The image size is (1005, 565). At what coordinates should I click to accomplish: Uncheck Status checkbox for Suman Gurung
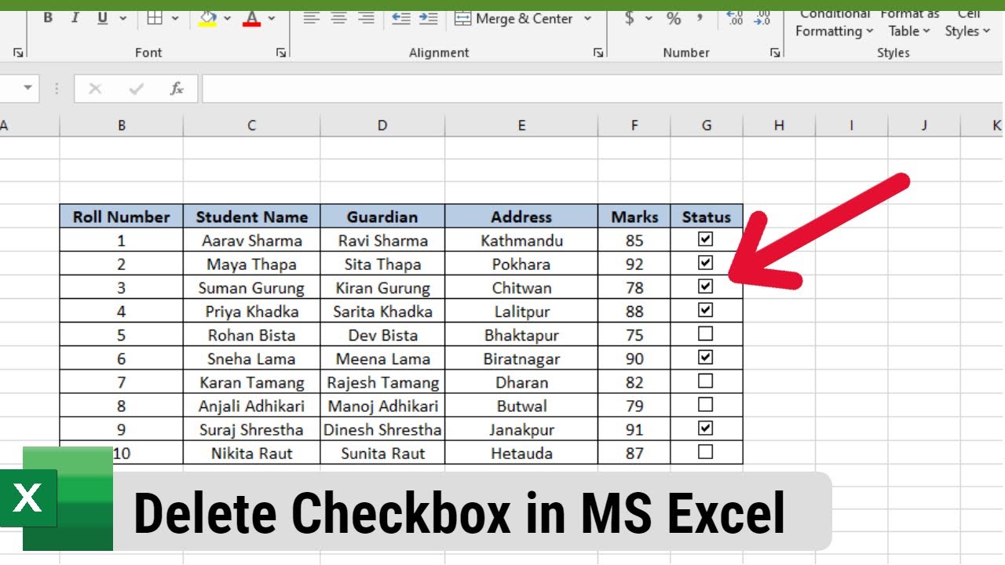coord(705,286)
